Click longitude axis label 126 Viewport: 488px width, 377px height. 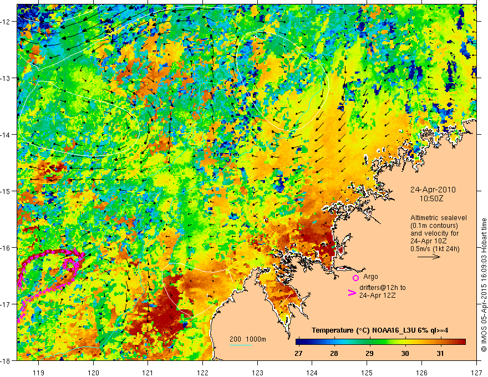421,373
